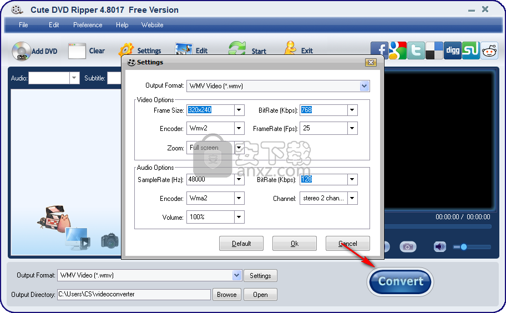Share on Reddit icon
This screenshot has width=506, height=313.
coord(489,51)
